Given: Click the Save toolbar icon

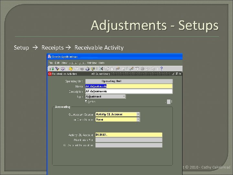Looking at the screenshot, I should pyautogui.click(x=71, y=69).
